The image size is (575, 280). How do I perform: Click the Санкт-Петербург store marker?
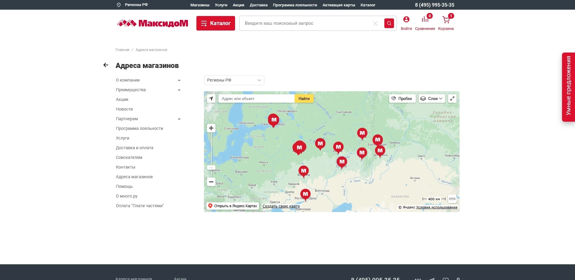pos(273,120)
